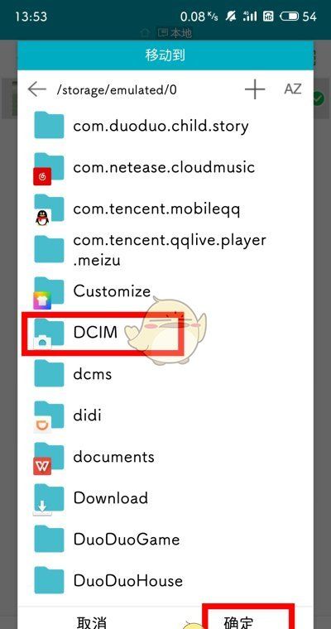This screenshot has height=629, width=331.
Task: Tap the 取消 cancel button
Action: click(x=93, y=622)
